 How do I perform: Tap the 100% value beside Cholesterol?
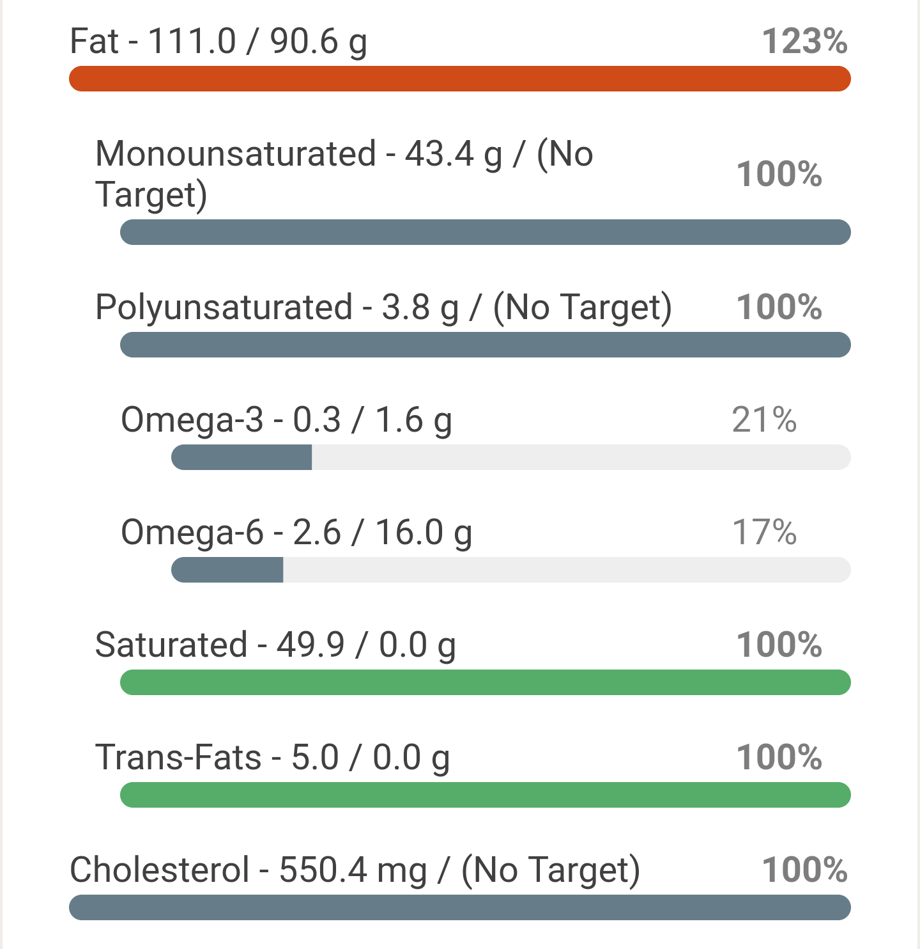(805, 870)
